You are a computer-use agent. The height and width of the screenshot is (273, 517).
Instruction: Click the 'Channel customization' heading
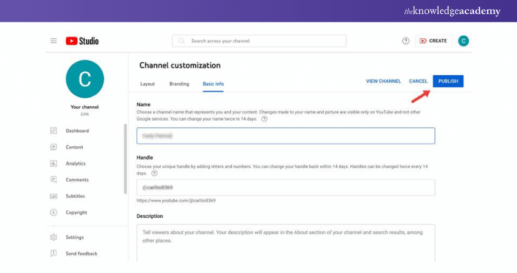click(x=180, y=65)
